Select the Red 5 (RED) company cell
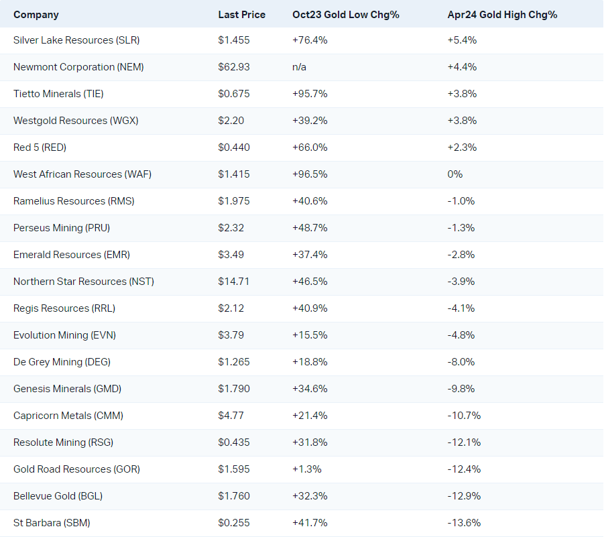 [x=40, y=147]
